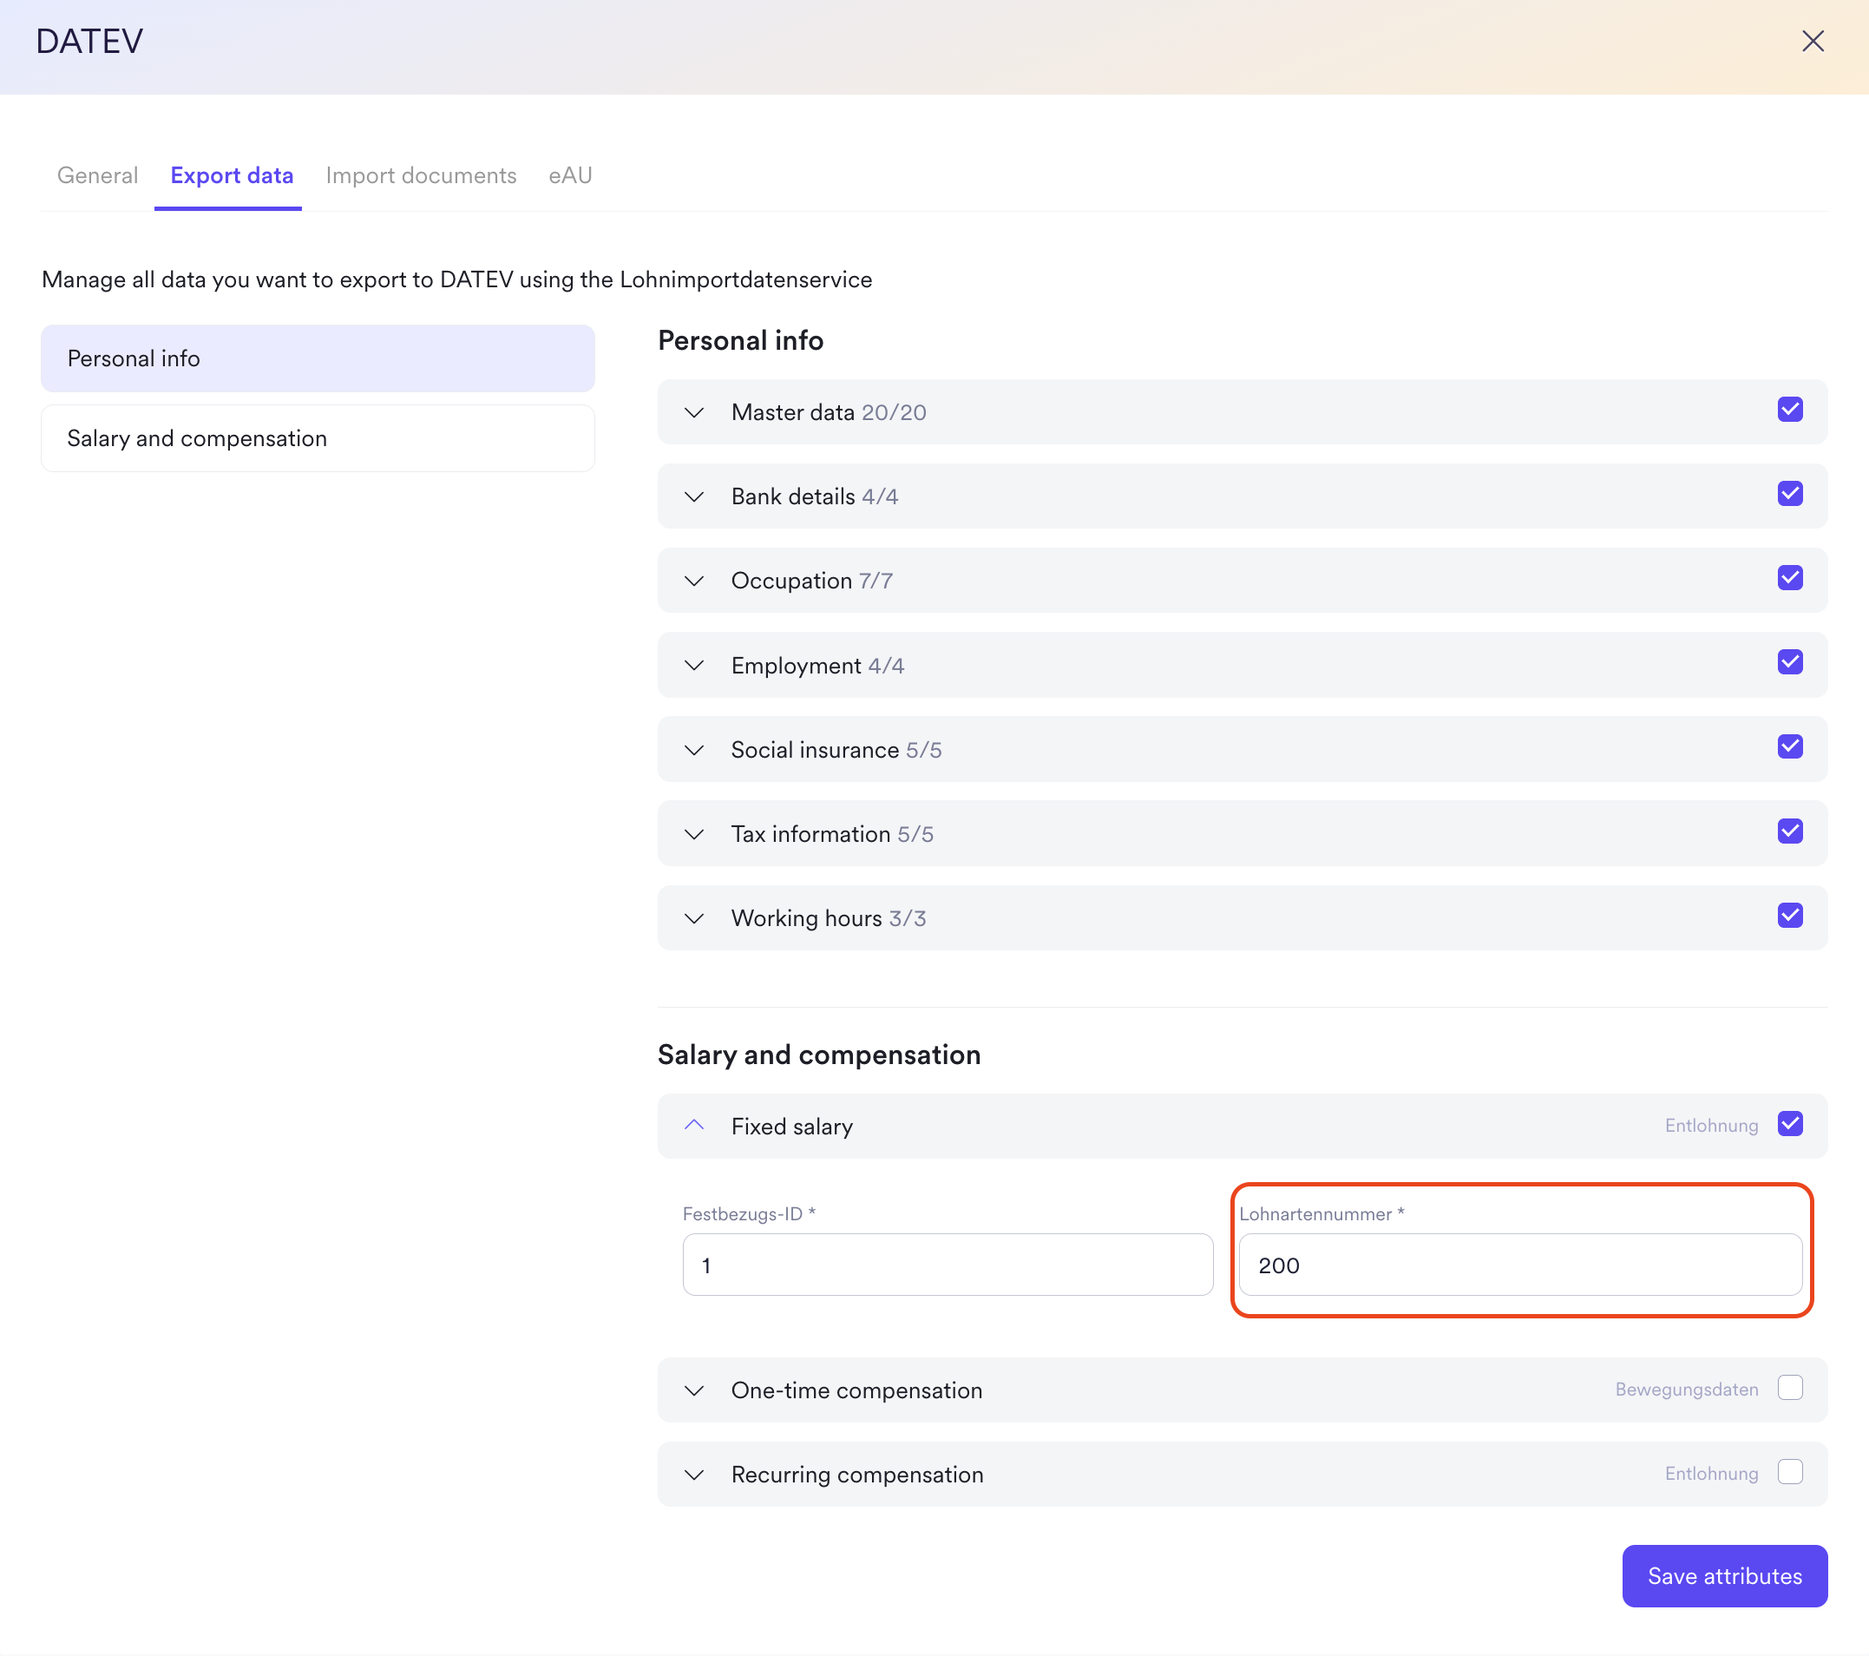Image resolution: width=1869 pixels, height=1656 pixels.
Task: Close the DATEV dialog with the X icon
Action: [1813, 41]
